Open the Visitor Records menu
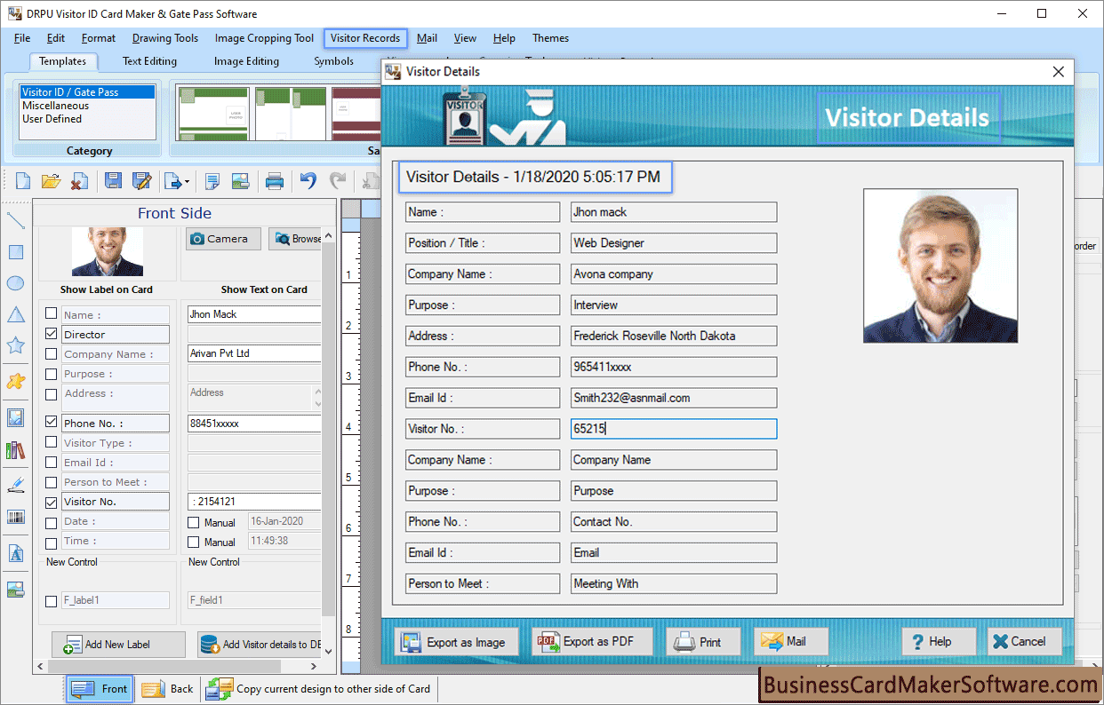 click(364, 38)
